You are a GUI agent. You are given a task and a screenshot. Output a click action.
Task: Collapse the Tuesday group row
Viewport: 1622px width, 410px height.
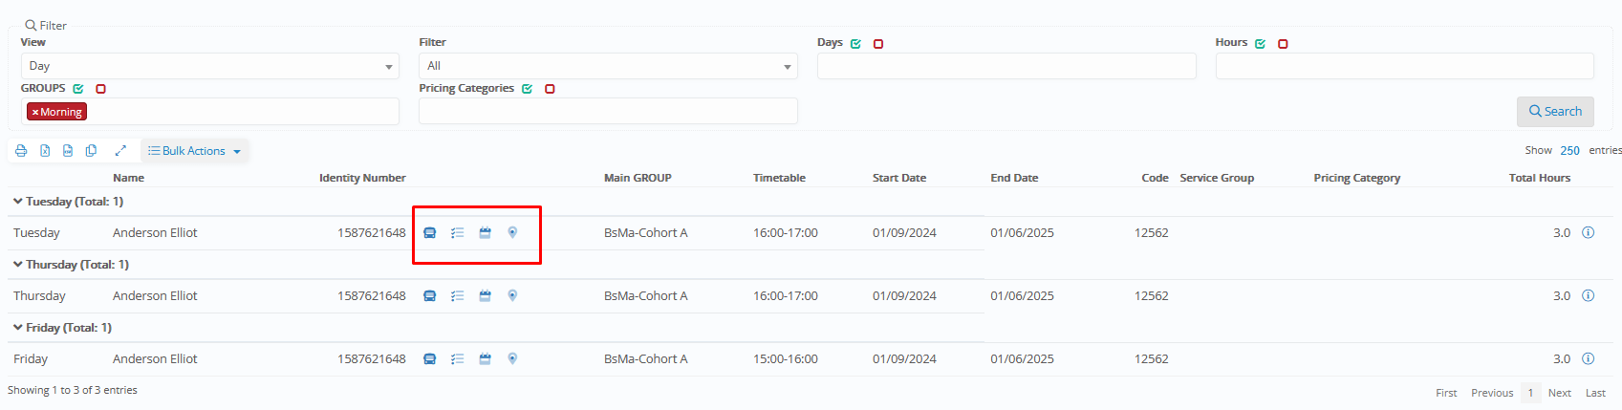click(18, 202)
